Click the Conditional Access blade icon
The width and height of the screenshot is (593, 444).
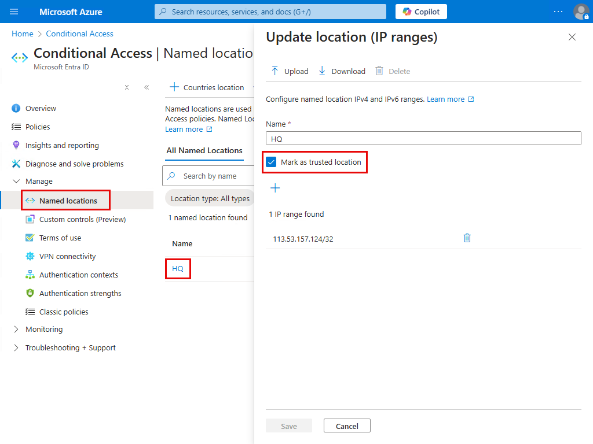[x=20, y=58]
